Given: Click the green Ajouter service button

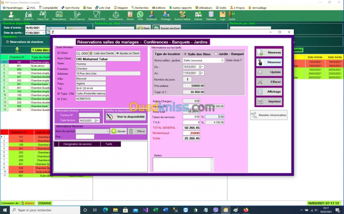Looking at the screenshot, I should point(118,131).
